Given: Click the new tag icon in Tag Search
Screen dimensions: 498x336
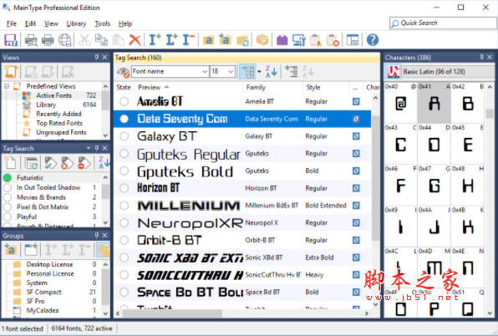Looking at the screenshot, I should [11, 163].
